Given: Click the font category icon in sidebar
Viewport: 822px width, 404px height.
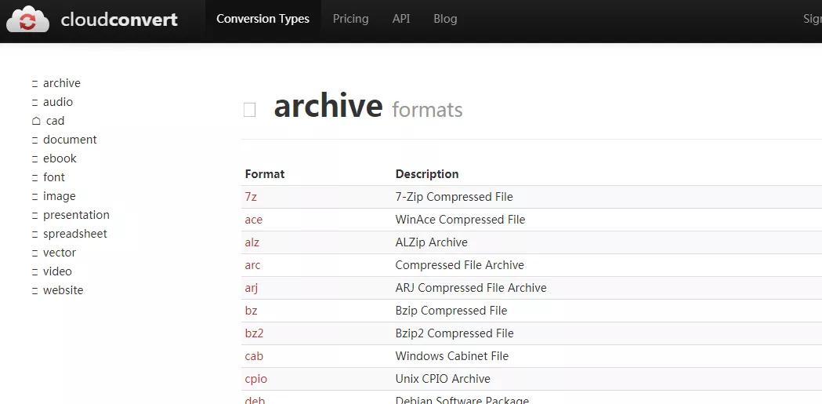Looking at the screenshot, I should [34, 177].
